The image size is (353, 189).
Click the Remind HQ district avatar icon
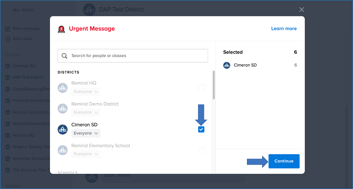pyautogui.click(x=63, y=88)
